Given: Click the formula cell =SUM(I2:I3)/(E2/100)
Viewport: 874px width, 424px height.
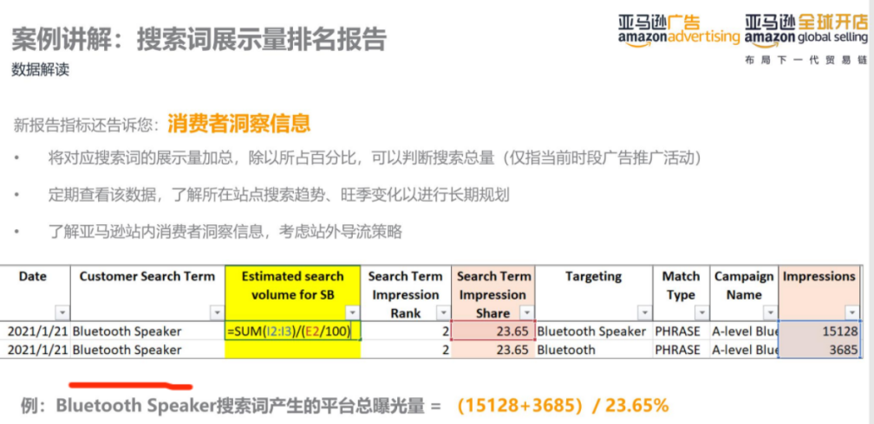Looking at the screenshot, I should tap(293, 331).
